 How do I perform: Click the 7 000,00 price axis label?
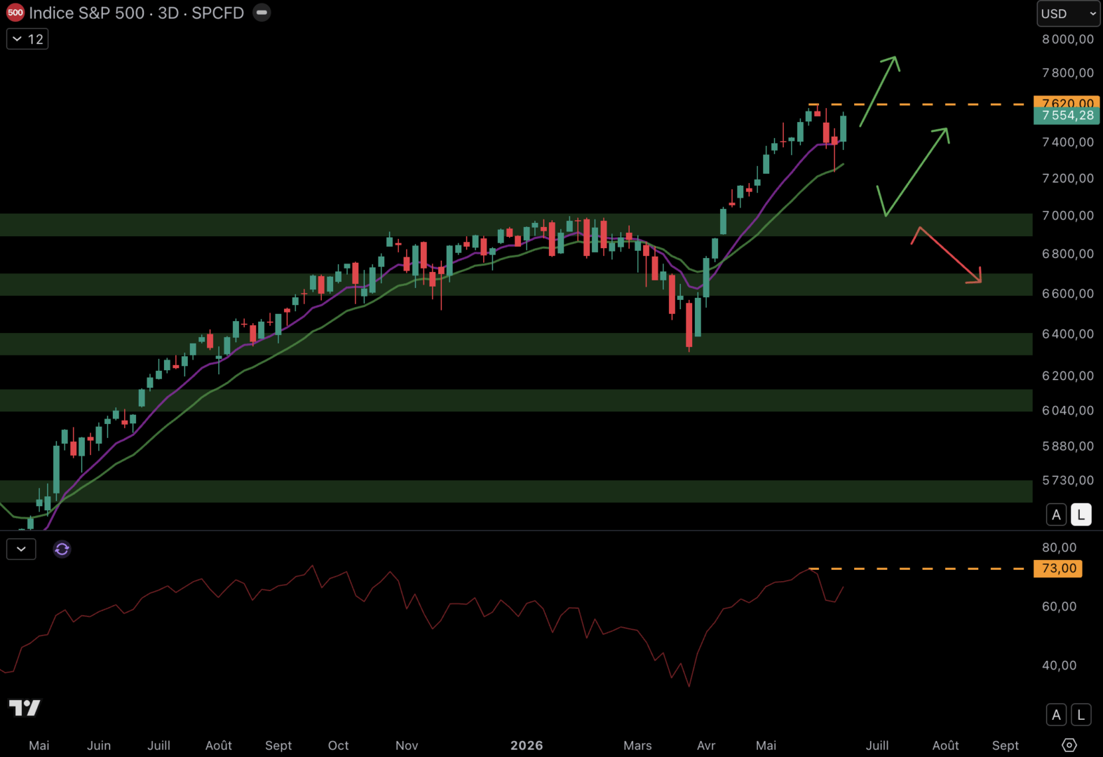coord(1068,215)
